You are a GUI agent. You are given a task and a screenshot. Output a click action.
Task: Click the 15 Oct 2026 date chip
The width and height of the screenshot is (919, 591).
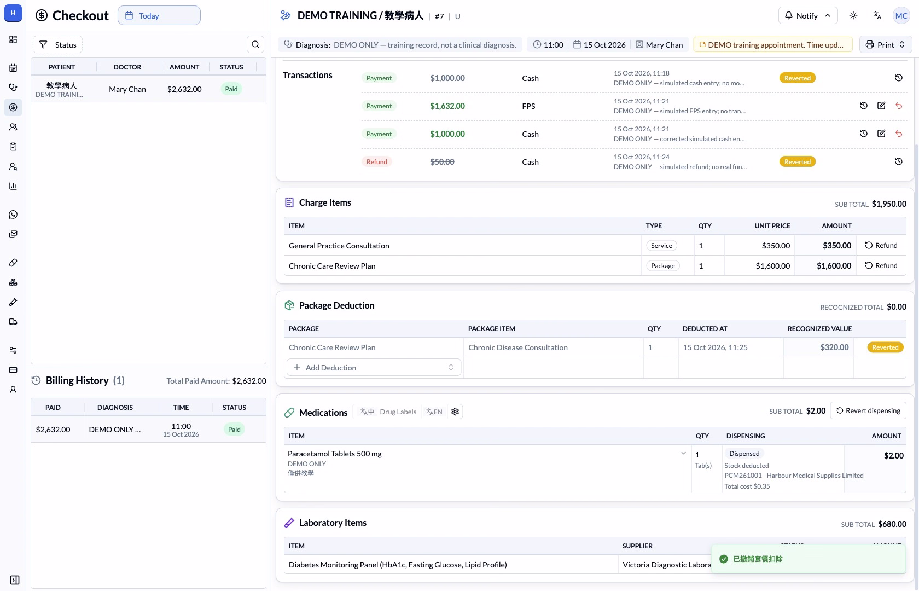599,45
